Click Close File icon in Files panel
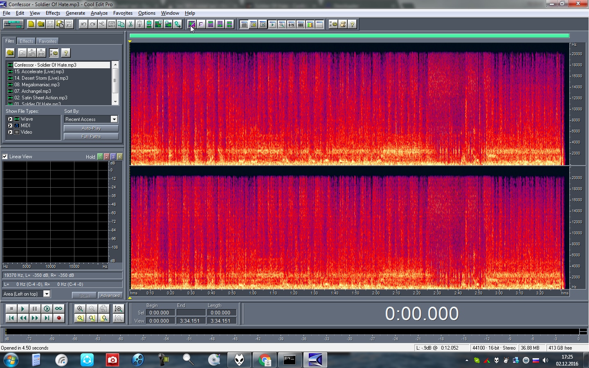 coord(22,53)
